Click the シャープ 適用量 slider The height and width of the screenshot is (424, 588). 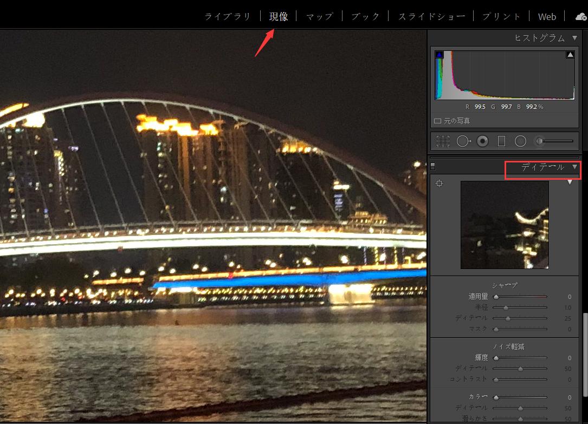(x=520, y=297)
